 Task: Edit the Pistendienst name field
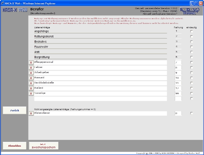point(100,113)
